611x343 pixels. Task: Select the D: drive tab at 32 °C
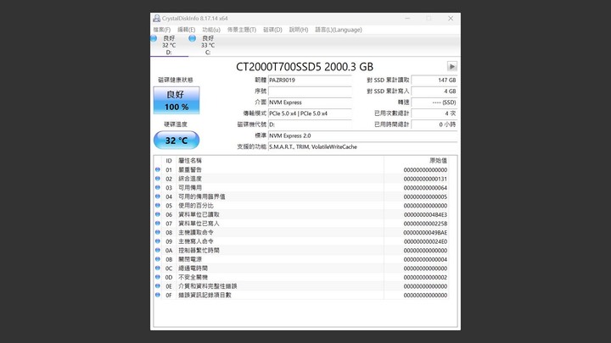pyautogui.click(x=169, y=45)
